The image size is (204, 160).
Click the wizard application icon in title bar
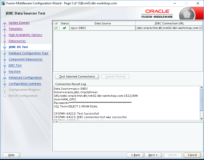coord(3,3)
